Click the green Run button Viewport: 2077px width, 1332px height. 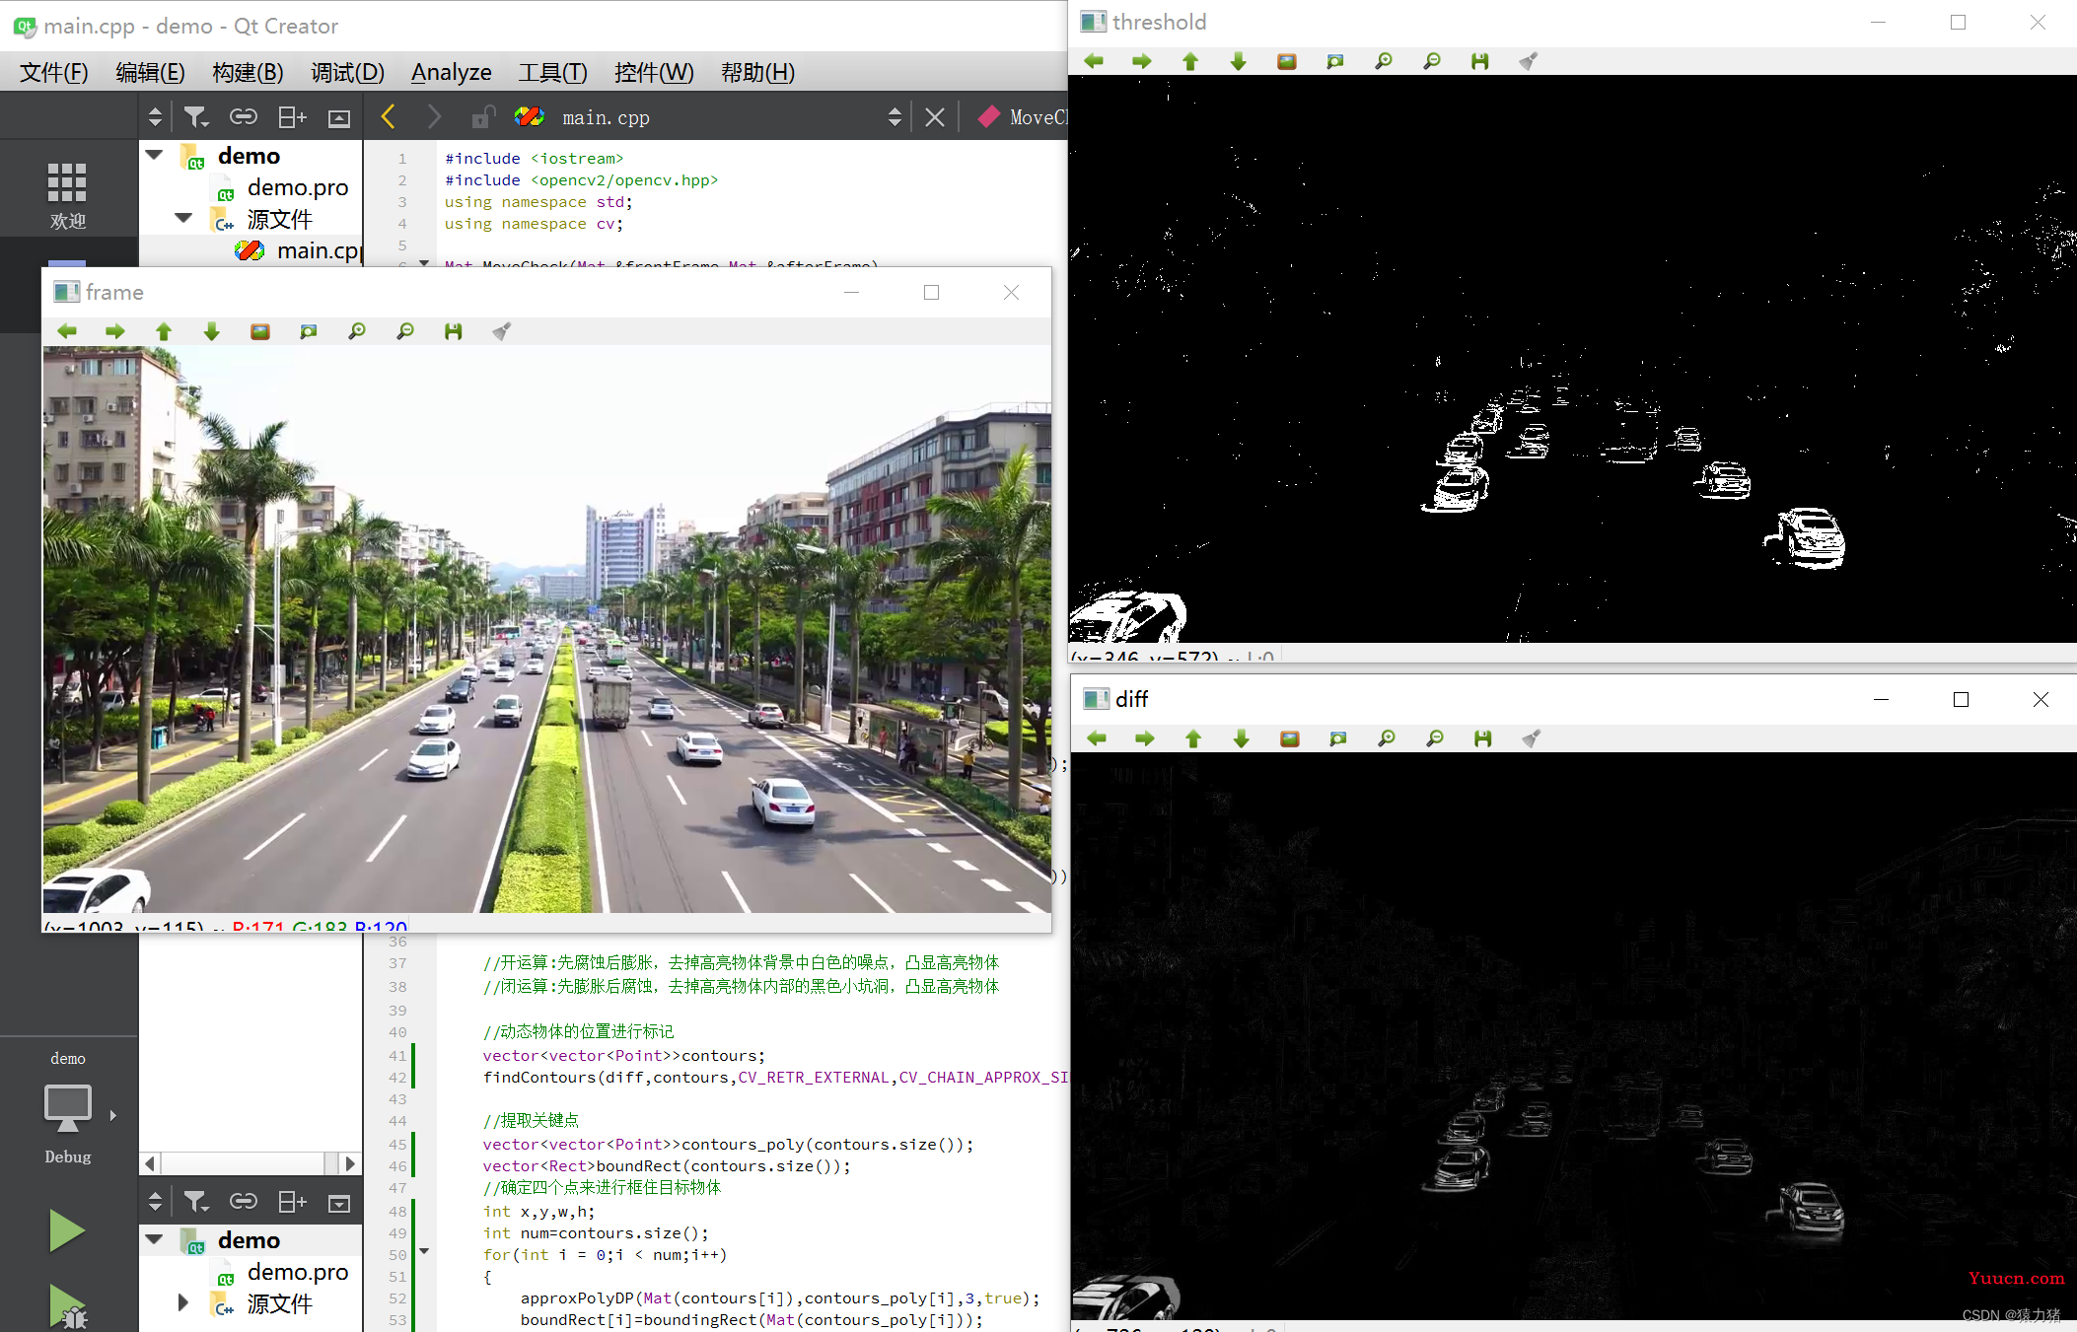tap(66, 1230)
